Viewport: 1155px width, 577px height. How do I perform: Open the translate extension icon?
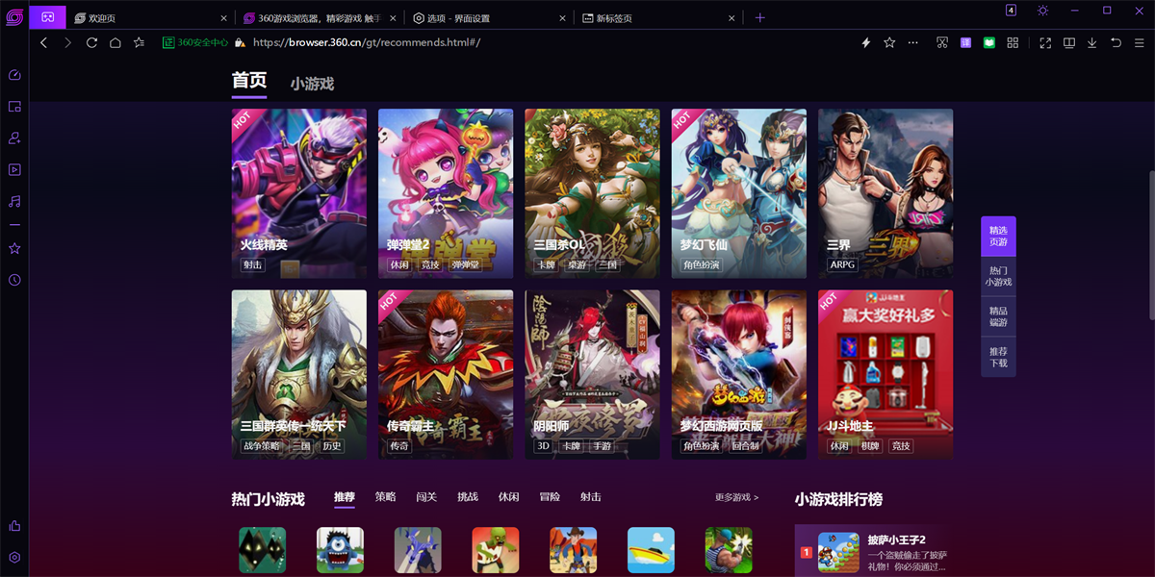click(x=965, y=43)
